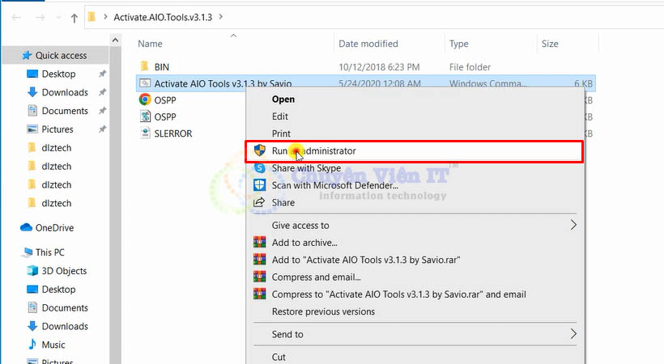This screenshot has width=664, height=364.
Task: Expand the Send to submenu arrow
Action: (573, 334)
